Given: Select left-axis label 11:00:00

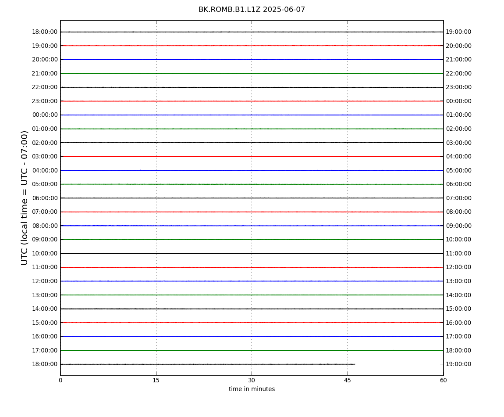Looking at the screenshot, I should click(45, 267).
